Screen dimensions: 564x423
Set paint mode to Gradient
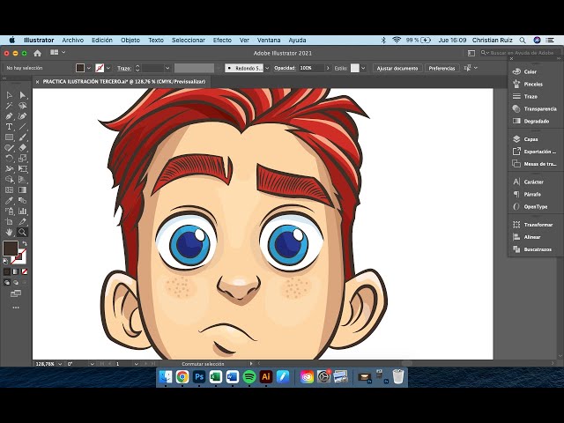pos(16,271)
